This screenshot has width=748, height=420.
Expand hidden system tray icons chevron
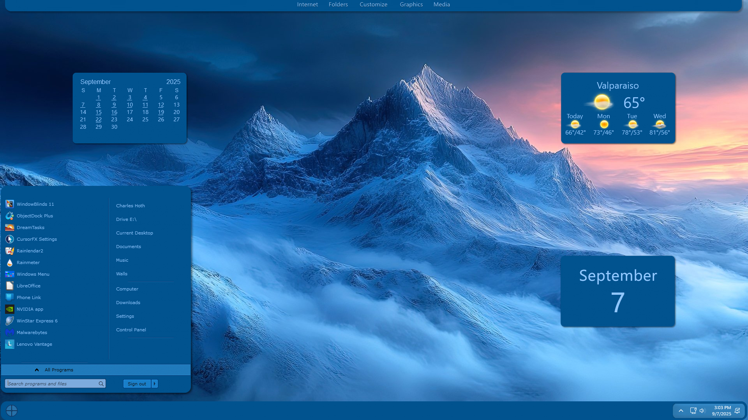click(681, 411)
